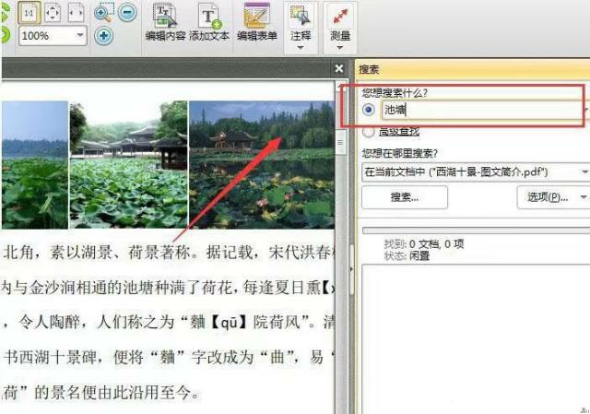Open the 编辑内容 edit content tool
The height and width of the screenshot is (414, 590).
point(165,23)
